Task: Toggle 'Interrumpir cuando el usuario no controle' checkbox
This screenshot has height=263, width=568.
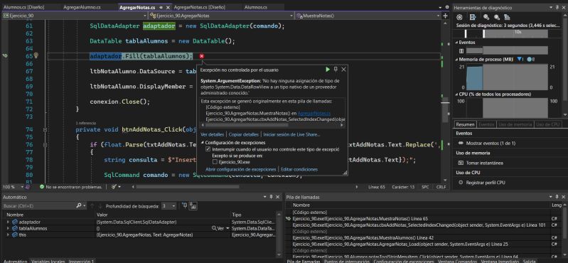Action: (208, 149)
